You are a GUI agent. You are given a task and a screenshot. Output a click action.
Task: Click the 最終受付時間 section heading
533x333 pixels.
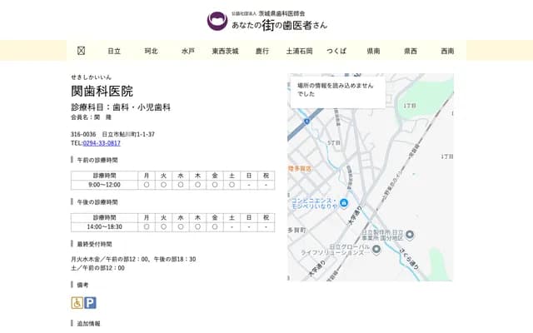(x=94, y=244)
